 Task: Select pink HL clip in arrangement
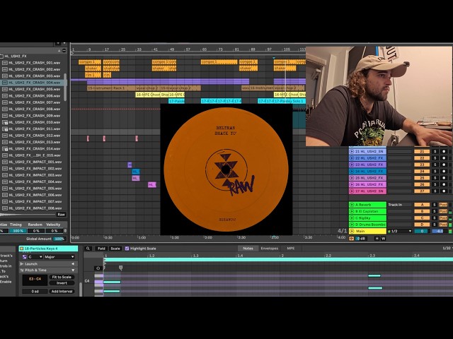point(152,184)
